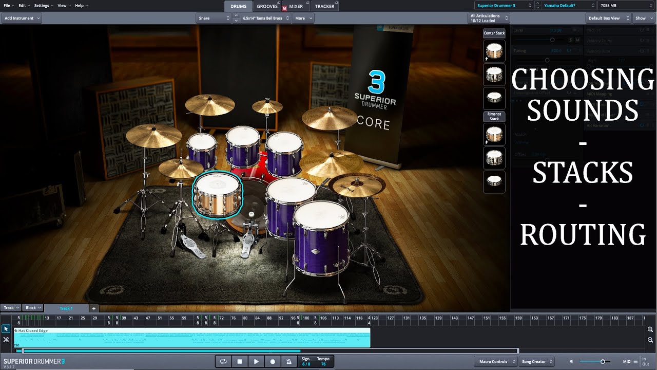
Task: Stop playback
Action: [x=240, y=362]
